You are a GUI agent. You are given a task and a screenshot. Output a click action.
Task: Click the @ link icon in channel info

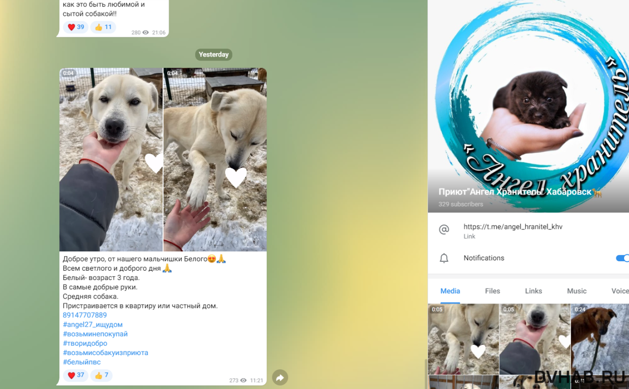pos(444,229)
